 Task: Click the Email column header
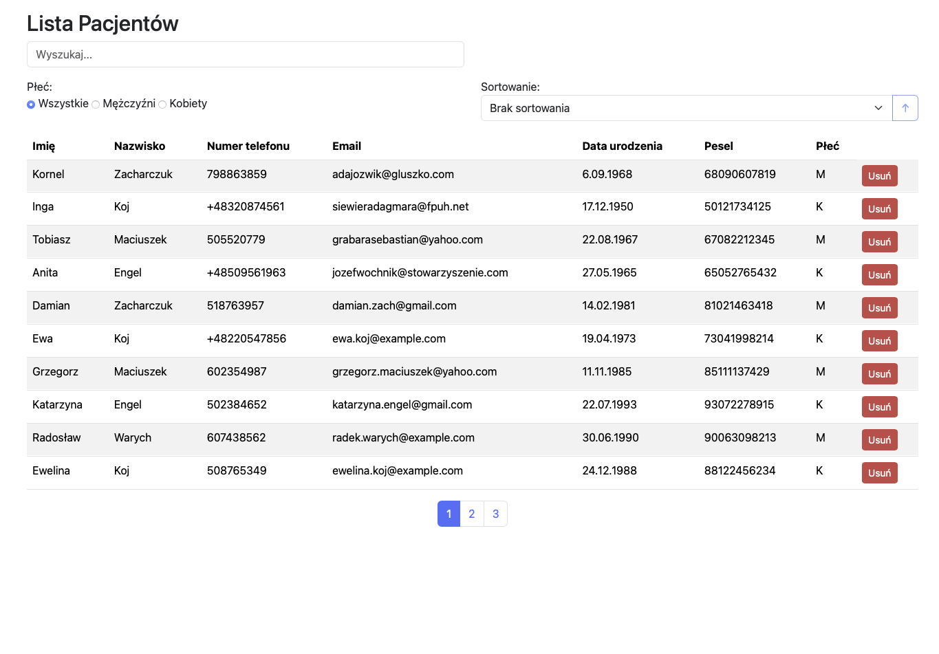pos(347,146)
